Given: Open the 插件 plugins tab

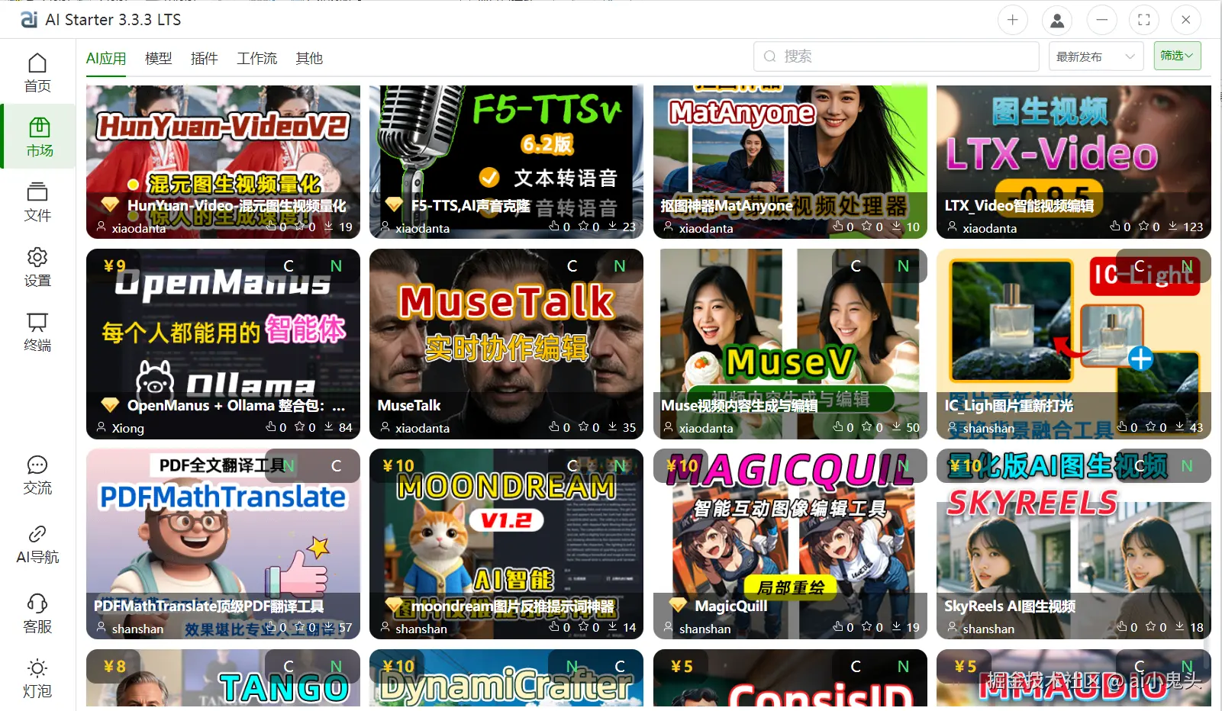Looking at the screenshot, I should tap(205, 59).
